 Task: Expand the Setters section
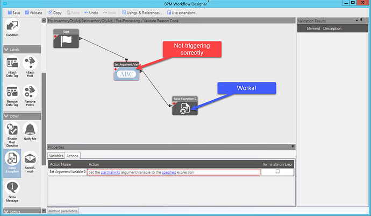(x=6, y=212)
